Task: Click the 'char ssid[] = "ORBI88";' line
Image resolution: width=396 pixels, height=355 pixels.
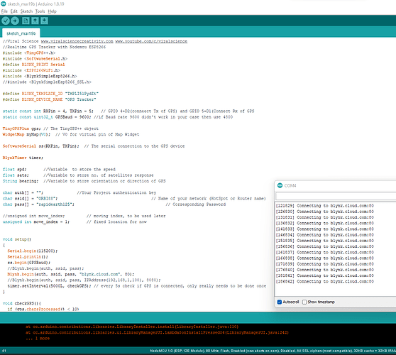Action: coord(134,198)
